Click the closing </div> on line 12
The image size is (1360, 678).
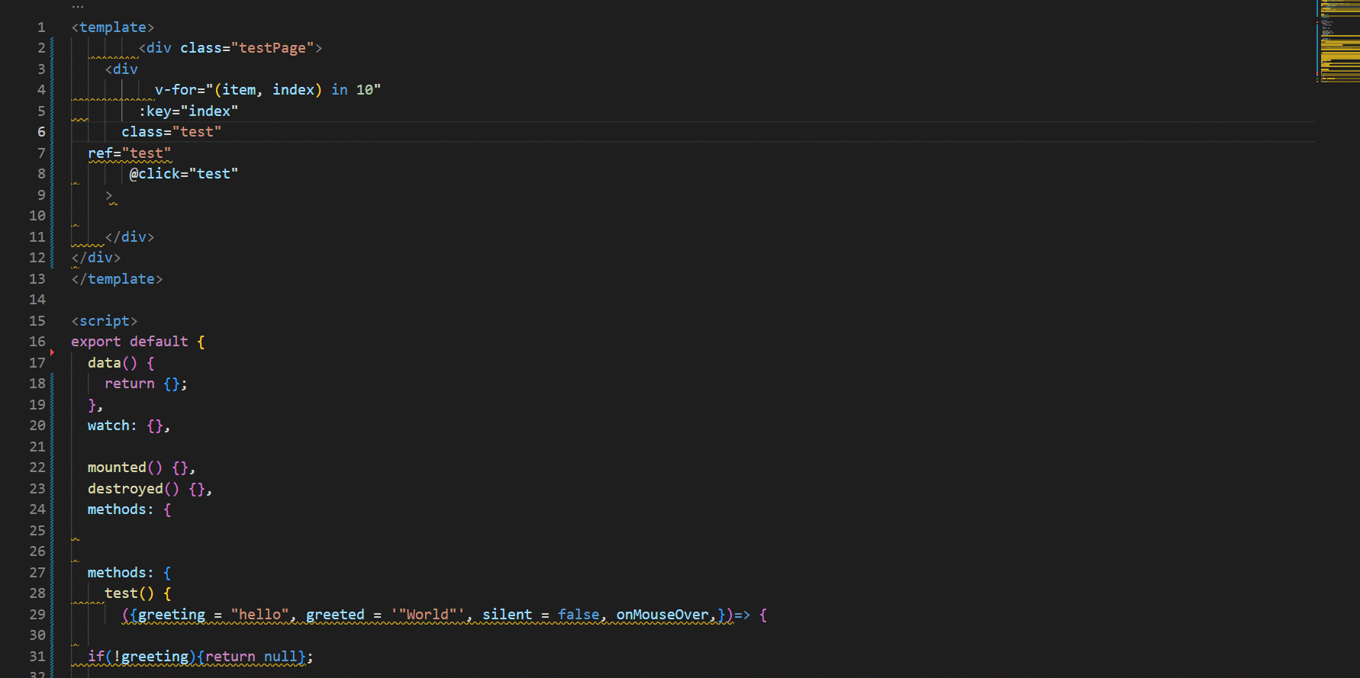coord(96,258)
